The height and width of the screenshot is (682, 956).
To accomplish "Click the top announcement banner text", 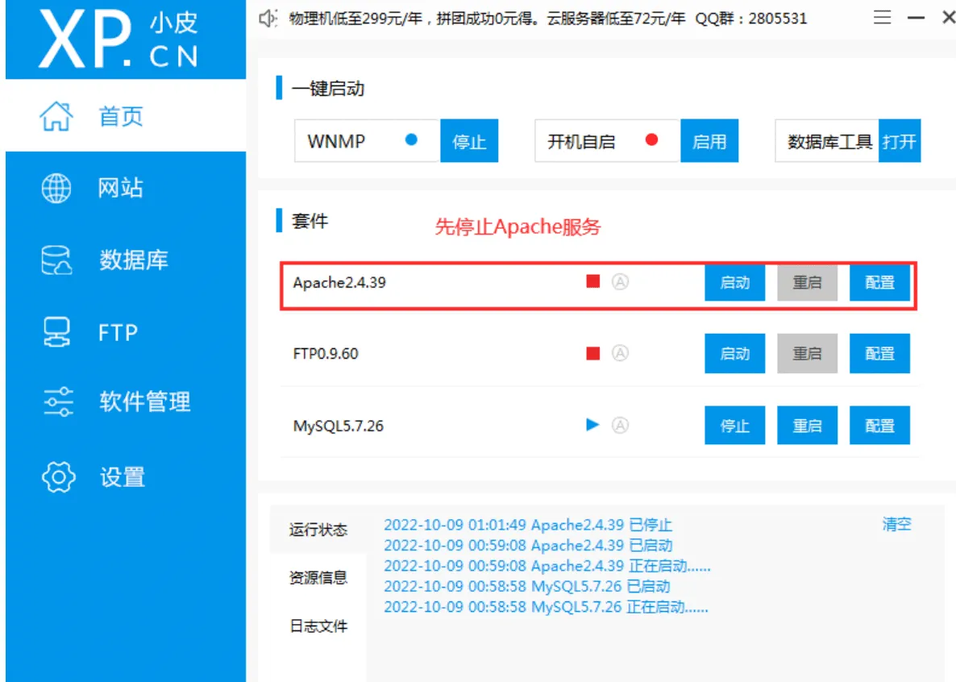I will coord(548,19).
